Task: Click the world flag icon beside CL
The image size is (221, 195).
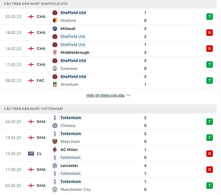Action: coord(31,154)
